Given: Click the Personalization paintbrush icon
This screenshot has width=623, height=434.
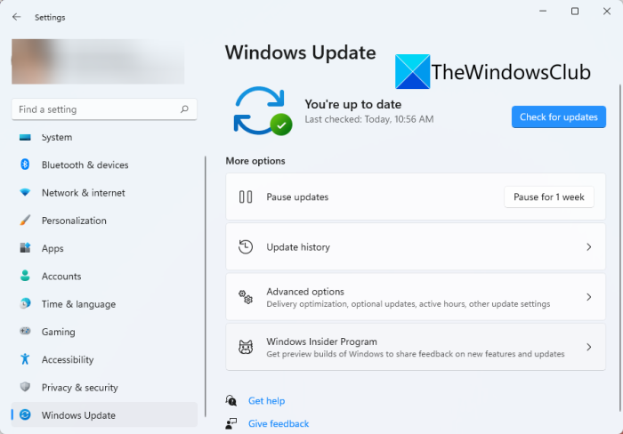Looking at the screenshot, I should pos(25,220).
